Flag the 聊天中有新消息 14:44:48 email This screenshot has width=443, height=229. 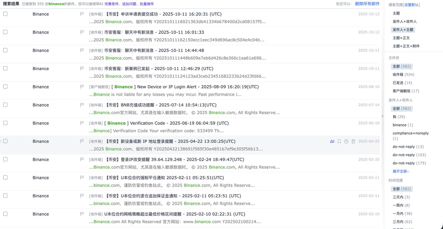tap(82, 50)
